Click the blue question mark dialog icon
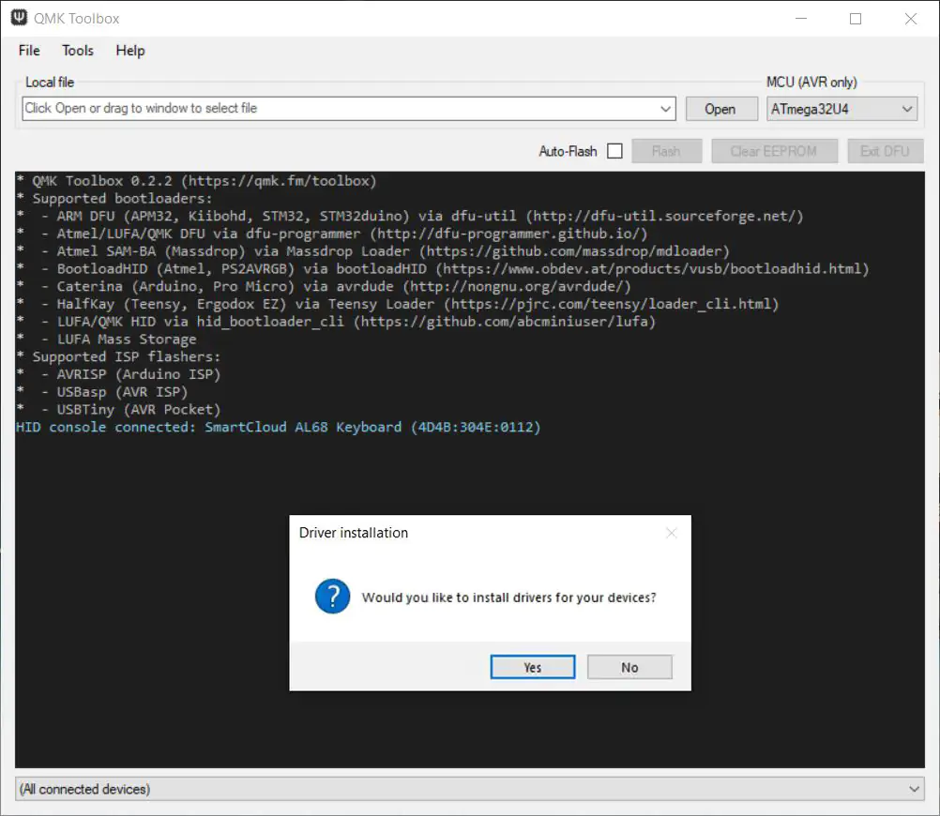The height and width of the screenshot is (816, 940). click(x=332, y=597)
